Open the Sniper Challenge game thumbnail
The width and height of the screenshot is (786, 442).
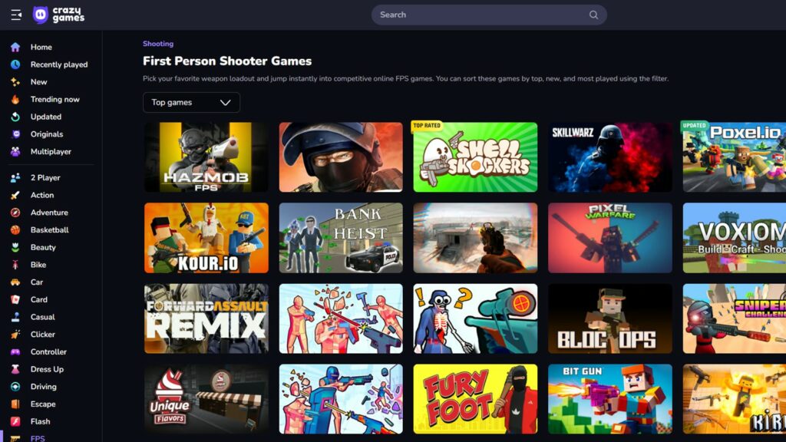pyautogui.click(x=735, y=318)
